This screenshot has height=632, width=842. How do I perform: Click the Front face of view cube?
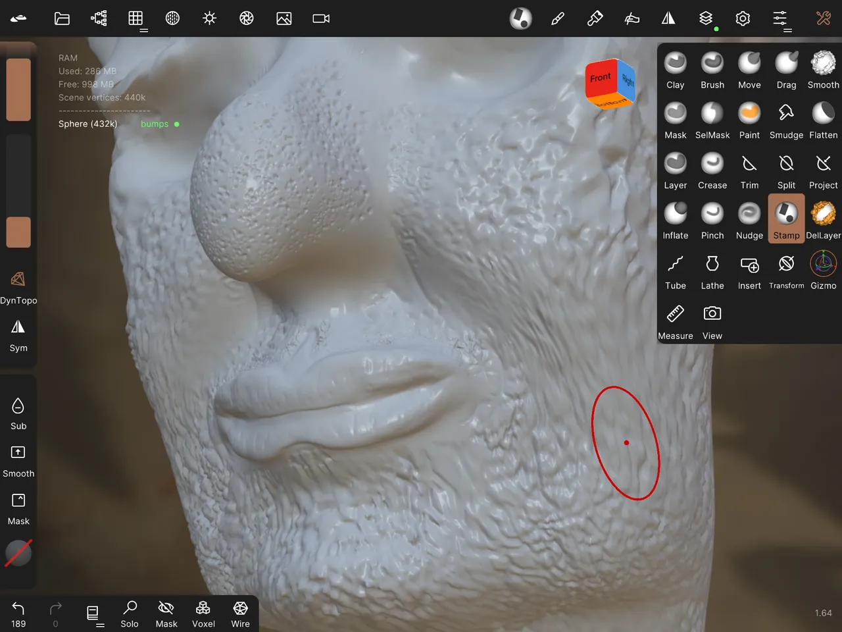tap(601, 79)
